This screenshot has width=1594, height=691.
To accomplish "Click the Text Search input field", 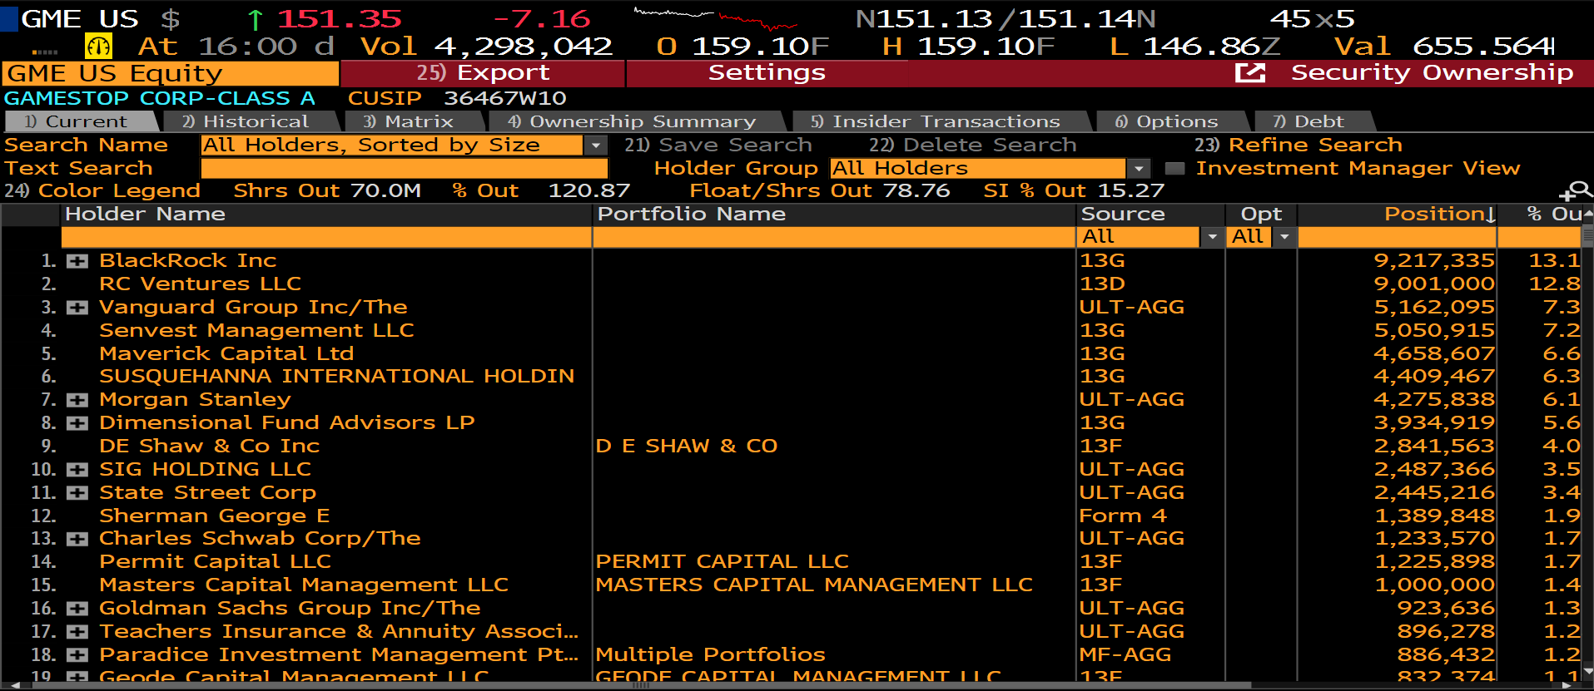I will (405, 169).
